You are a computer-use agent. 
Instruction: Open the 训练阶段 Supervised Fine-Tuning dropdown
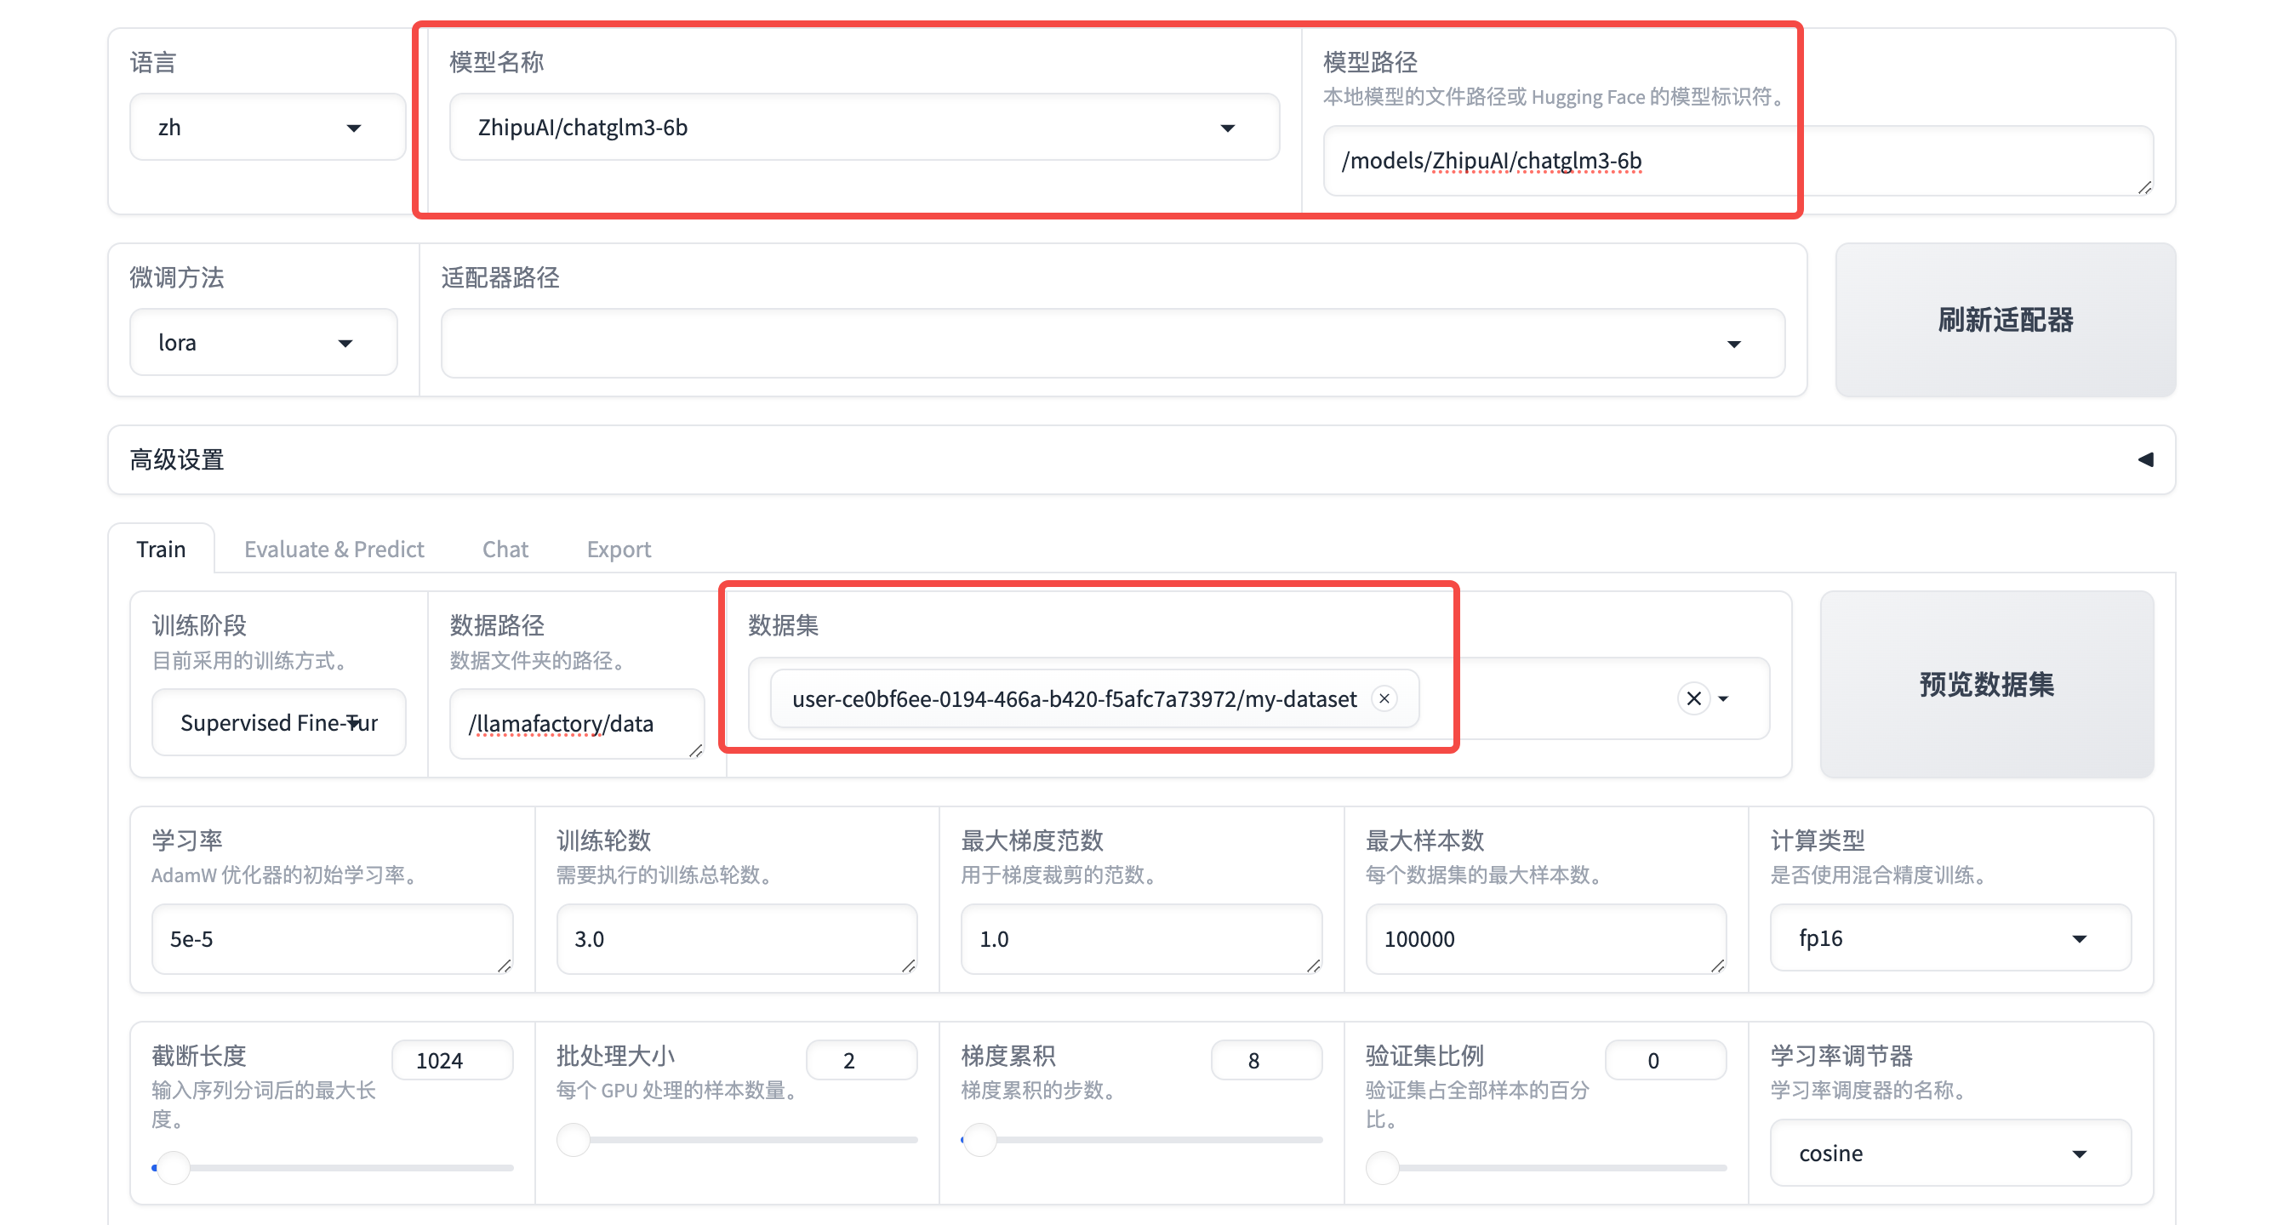pos(278,722)
